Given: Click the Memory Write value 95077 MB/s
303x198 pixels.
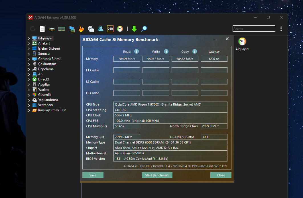Looking at the screenshot, I should 156,59.
